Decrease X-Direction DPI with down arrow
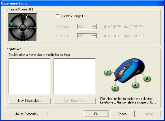The image size is (165, 121). pos(95,28)
